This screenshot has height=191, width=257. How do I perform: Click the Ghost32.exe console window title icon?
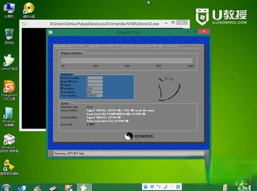24,24
